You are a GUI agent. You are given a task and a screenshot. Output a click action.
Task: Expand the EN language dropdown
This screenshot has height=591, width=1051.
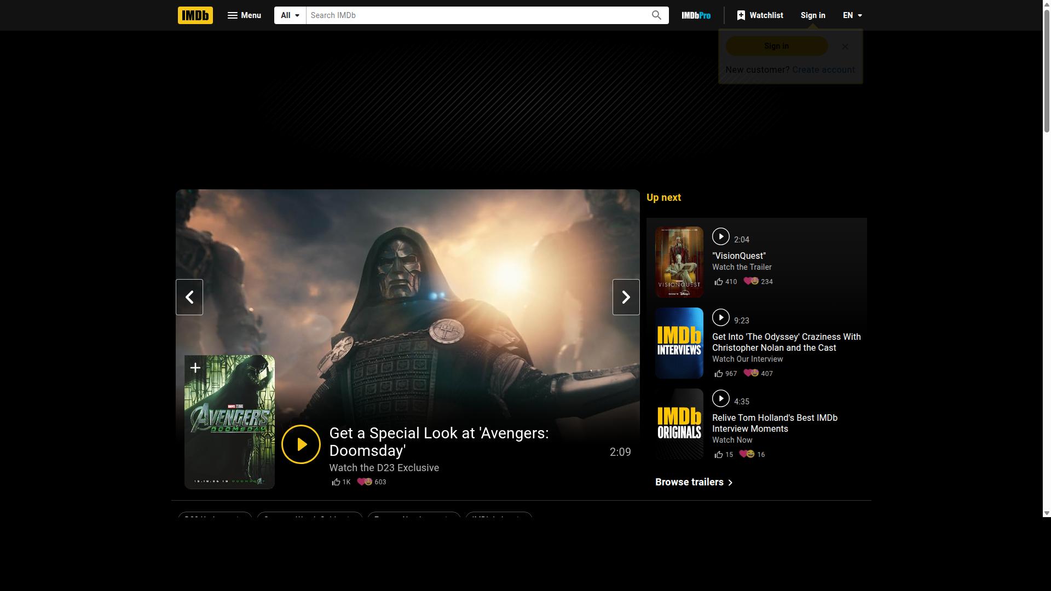click(852, 15)
